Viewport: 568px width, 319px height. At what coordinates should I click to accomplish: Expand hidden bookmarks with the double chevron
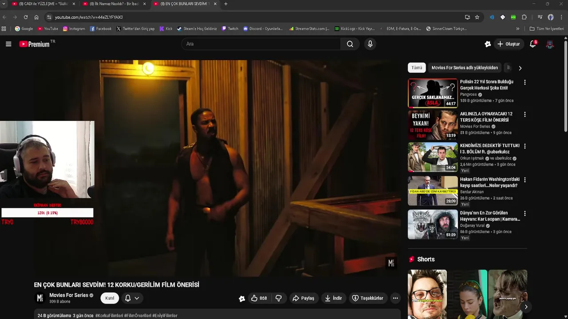pos(517,28)
